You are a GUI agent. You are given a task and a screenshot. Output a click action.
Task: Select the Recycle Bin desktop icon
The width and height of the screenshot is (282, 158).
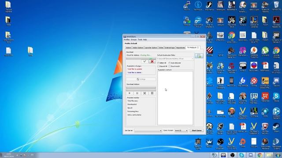pos(276,6)
